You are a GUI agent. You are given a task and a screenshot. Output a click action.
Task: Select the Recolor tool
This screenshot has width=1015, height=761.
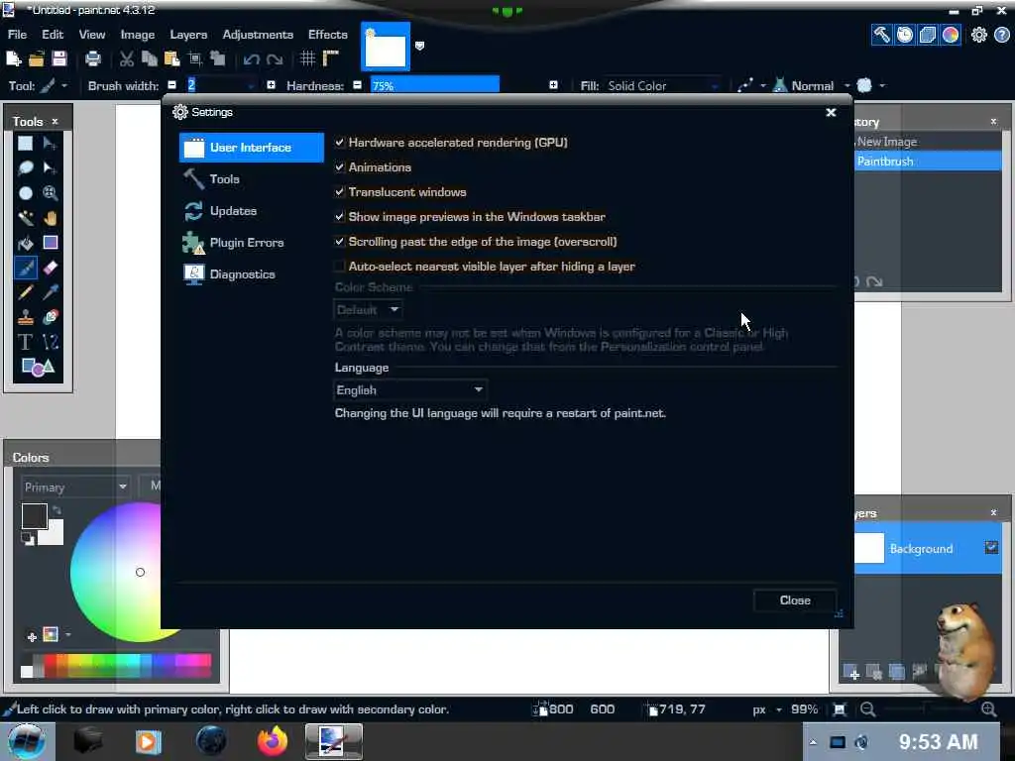coord(50,317)
